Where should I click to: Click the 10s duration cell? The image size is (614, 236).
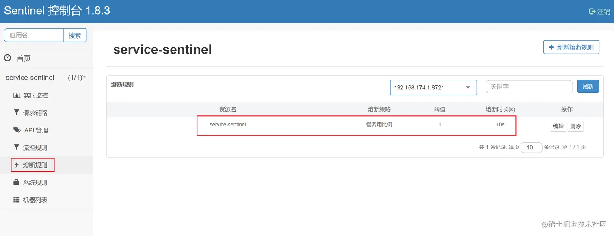500,125
